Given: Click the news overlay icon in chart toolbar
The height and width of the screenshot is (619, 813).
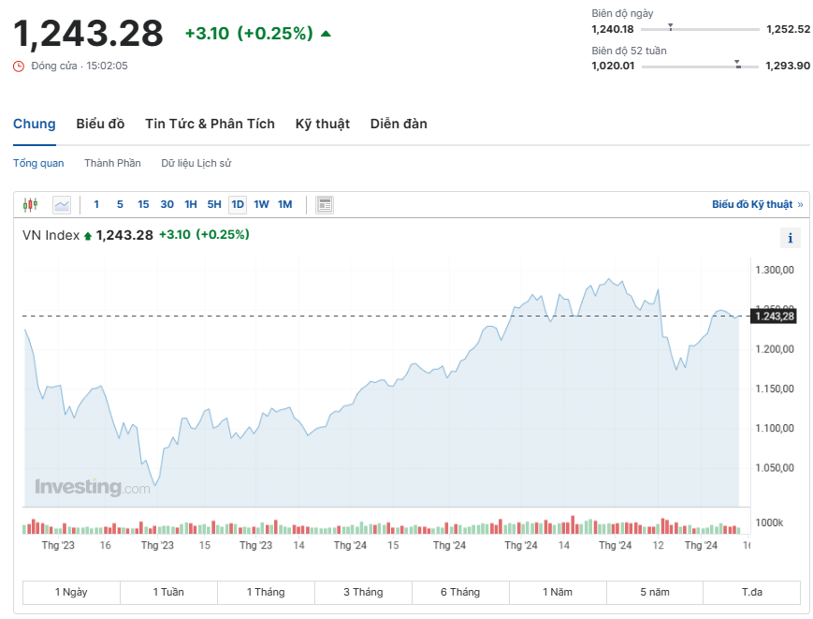Looking at the screenshot, I should [x=325, y=204].
